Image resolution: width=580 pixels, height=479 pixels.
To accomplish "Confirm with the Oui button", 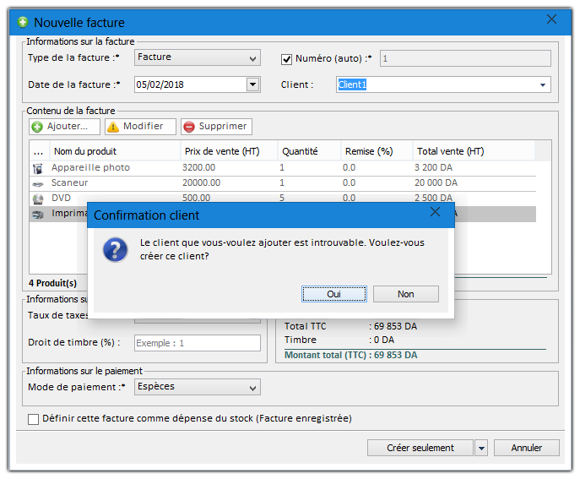I will [333, 294].
